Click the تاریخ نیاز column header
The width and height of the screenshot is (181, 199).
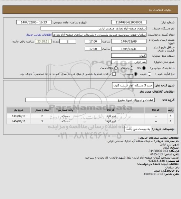19,110
